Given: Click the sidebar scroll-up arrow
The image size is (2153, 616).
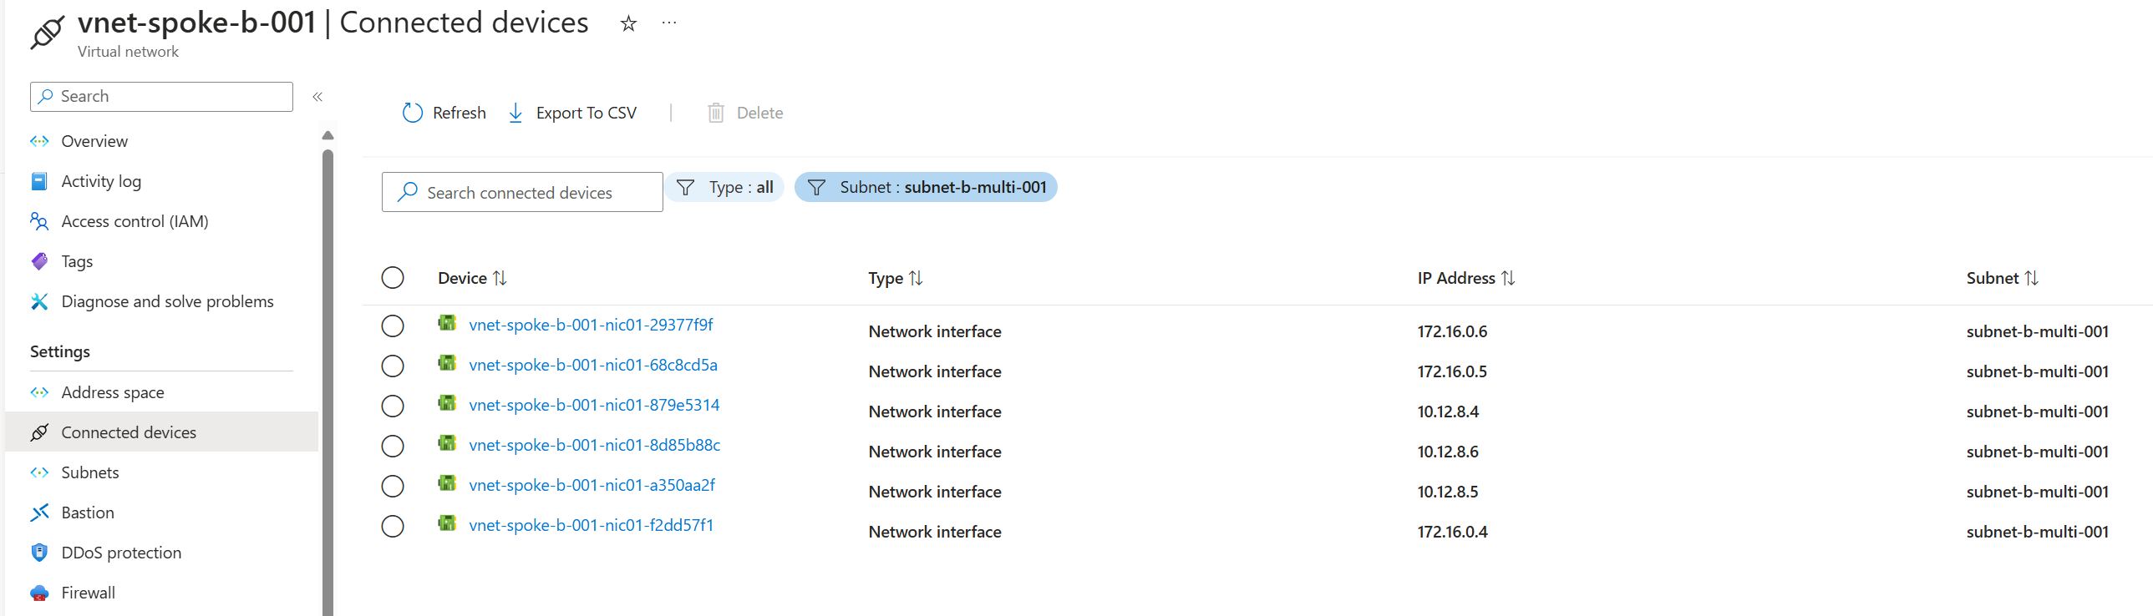Looking at the screenshot, I should (328, 135).
